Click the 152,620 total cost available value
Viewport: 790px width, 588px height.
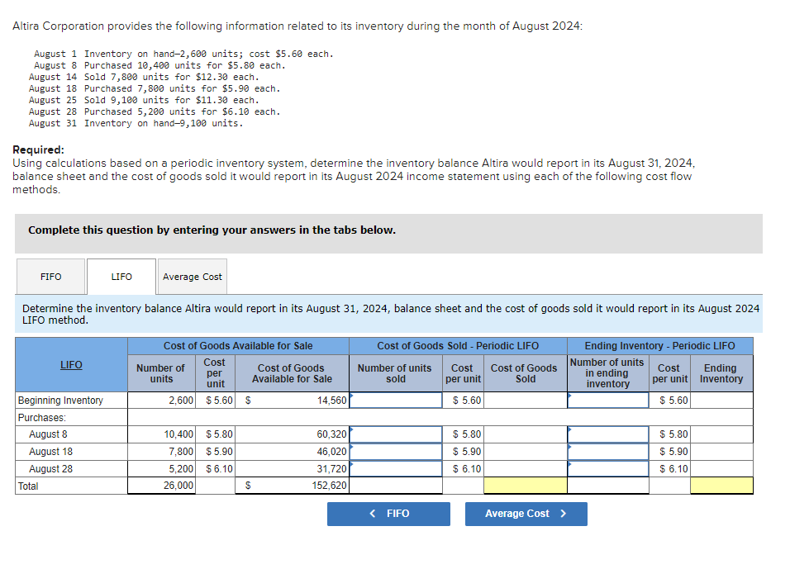tap(329, 486)
